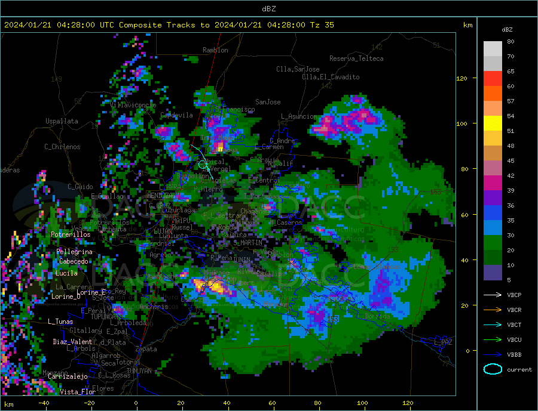Image resolution: width=538 pixels, height=411 pixels.
Task: Click the green VBCU arrow in legend
Action: pyautogui.click(x=493, y=340)
